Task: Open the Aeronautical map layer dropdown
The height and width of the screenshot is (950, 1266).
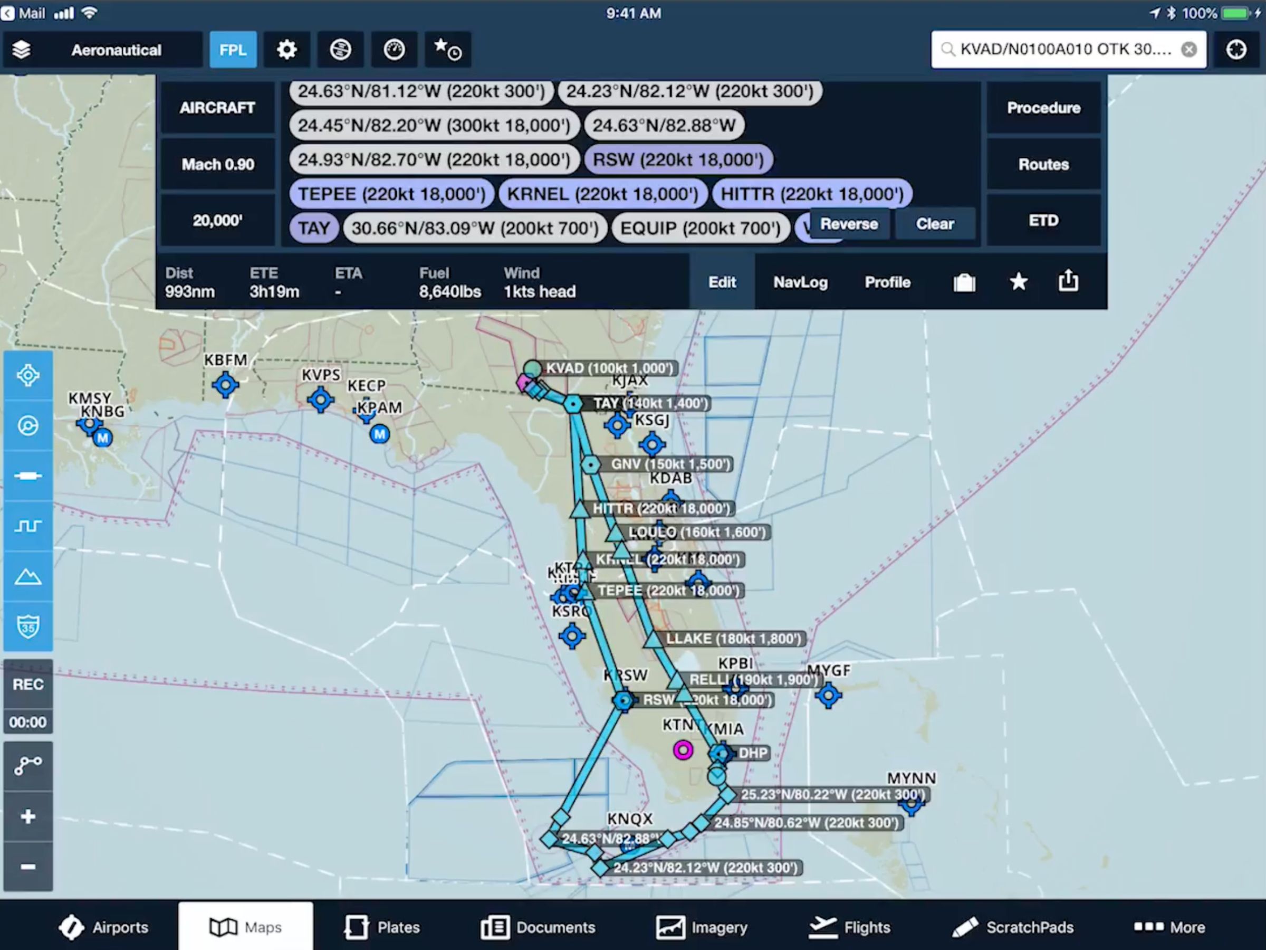Action: pos(116,50)
